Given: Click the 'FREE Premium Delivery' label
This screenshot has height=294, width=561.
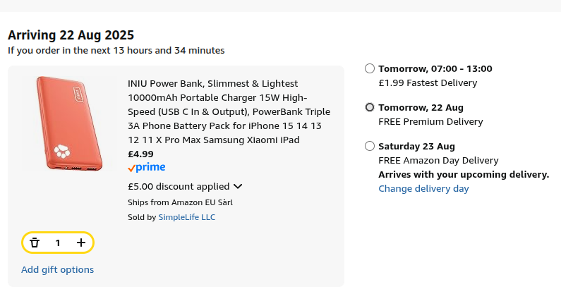Looking at the screenshot, I should 430,121.
